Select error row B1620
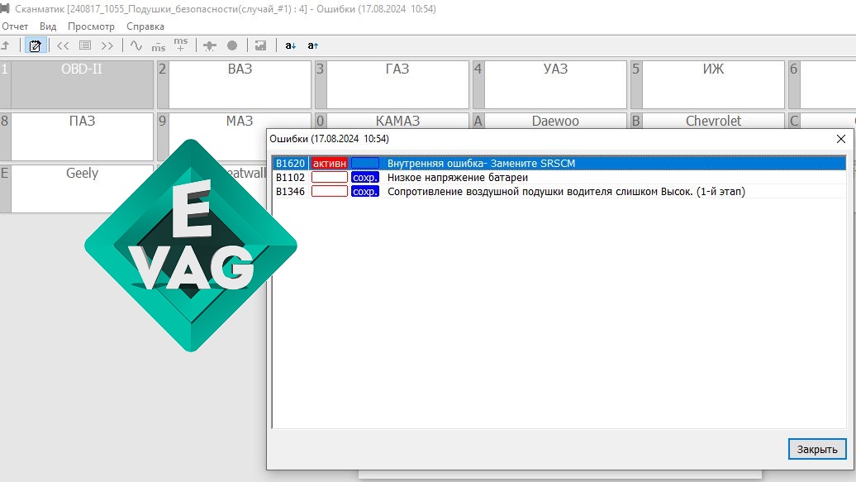The image size is (856, 482). (x=559, y=163)
